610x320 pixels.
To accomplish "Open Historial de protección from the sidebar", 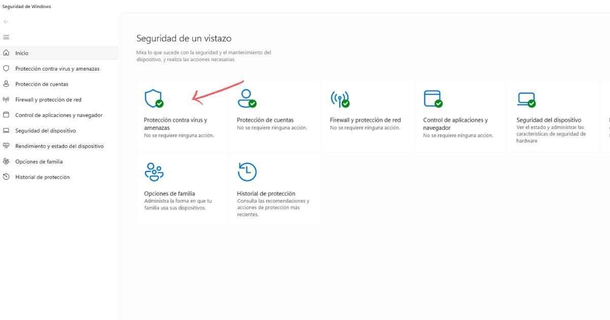I will coord(59,177).
